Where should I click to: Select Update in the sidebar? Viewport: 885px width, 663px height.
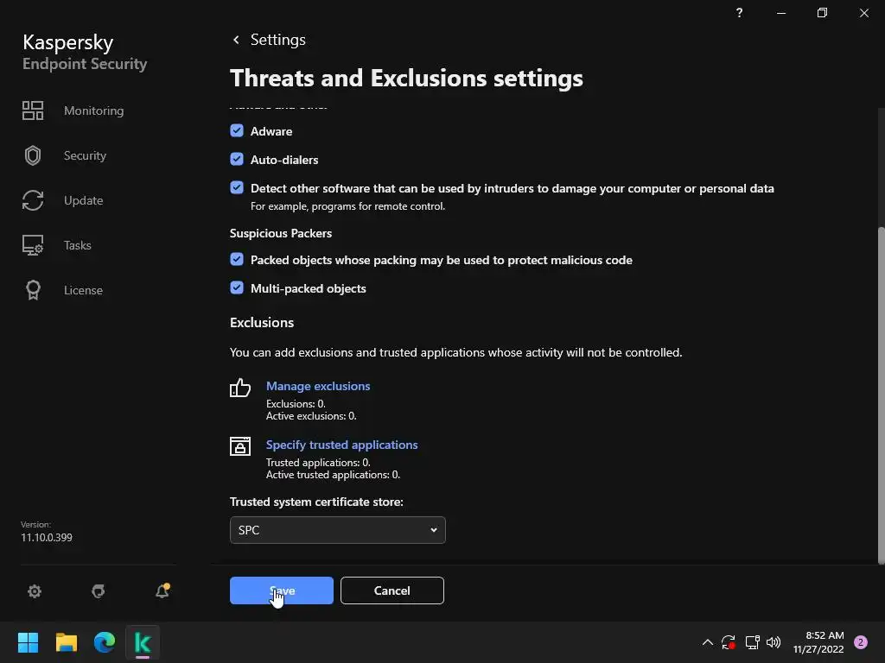[x=84, y=200]
